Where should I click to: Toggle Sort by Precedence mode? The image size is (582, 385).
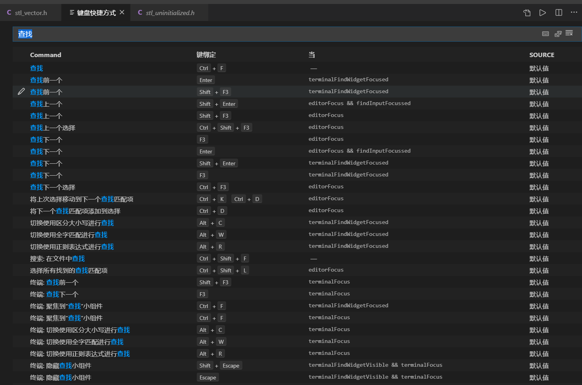pos(558,34)
